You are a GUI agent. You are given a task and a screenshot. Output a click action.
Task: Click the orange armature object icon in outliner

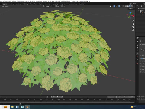coord(143,13)
